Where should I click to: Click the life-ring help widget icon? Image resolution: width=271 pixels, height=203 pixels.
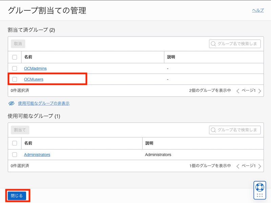click(x=259, y=187)
